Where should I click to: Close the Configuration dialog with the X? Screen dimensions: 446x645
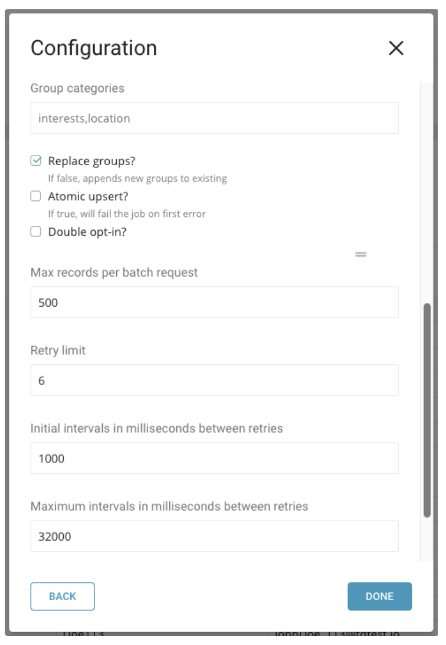click(x=396, y=48)
